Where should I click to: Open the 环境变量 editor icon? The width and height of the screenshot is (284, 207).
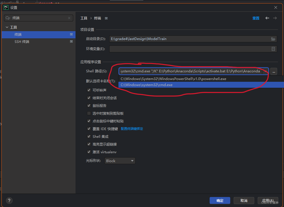tap(273, 49)
